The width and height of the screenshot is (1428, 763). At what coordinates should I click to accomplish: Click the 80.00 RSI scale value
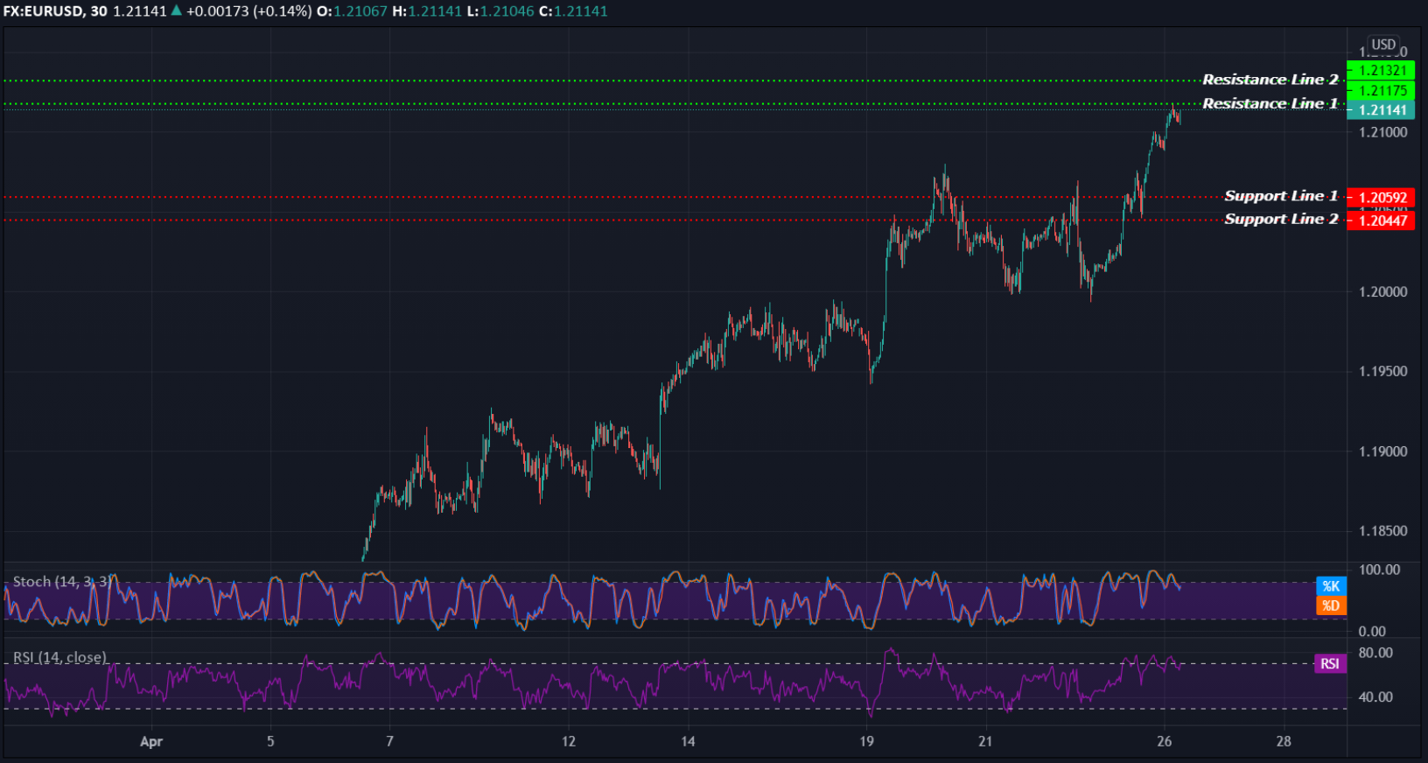click(x=1375, y=653)
